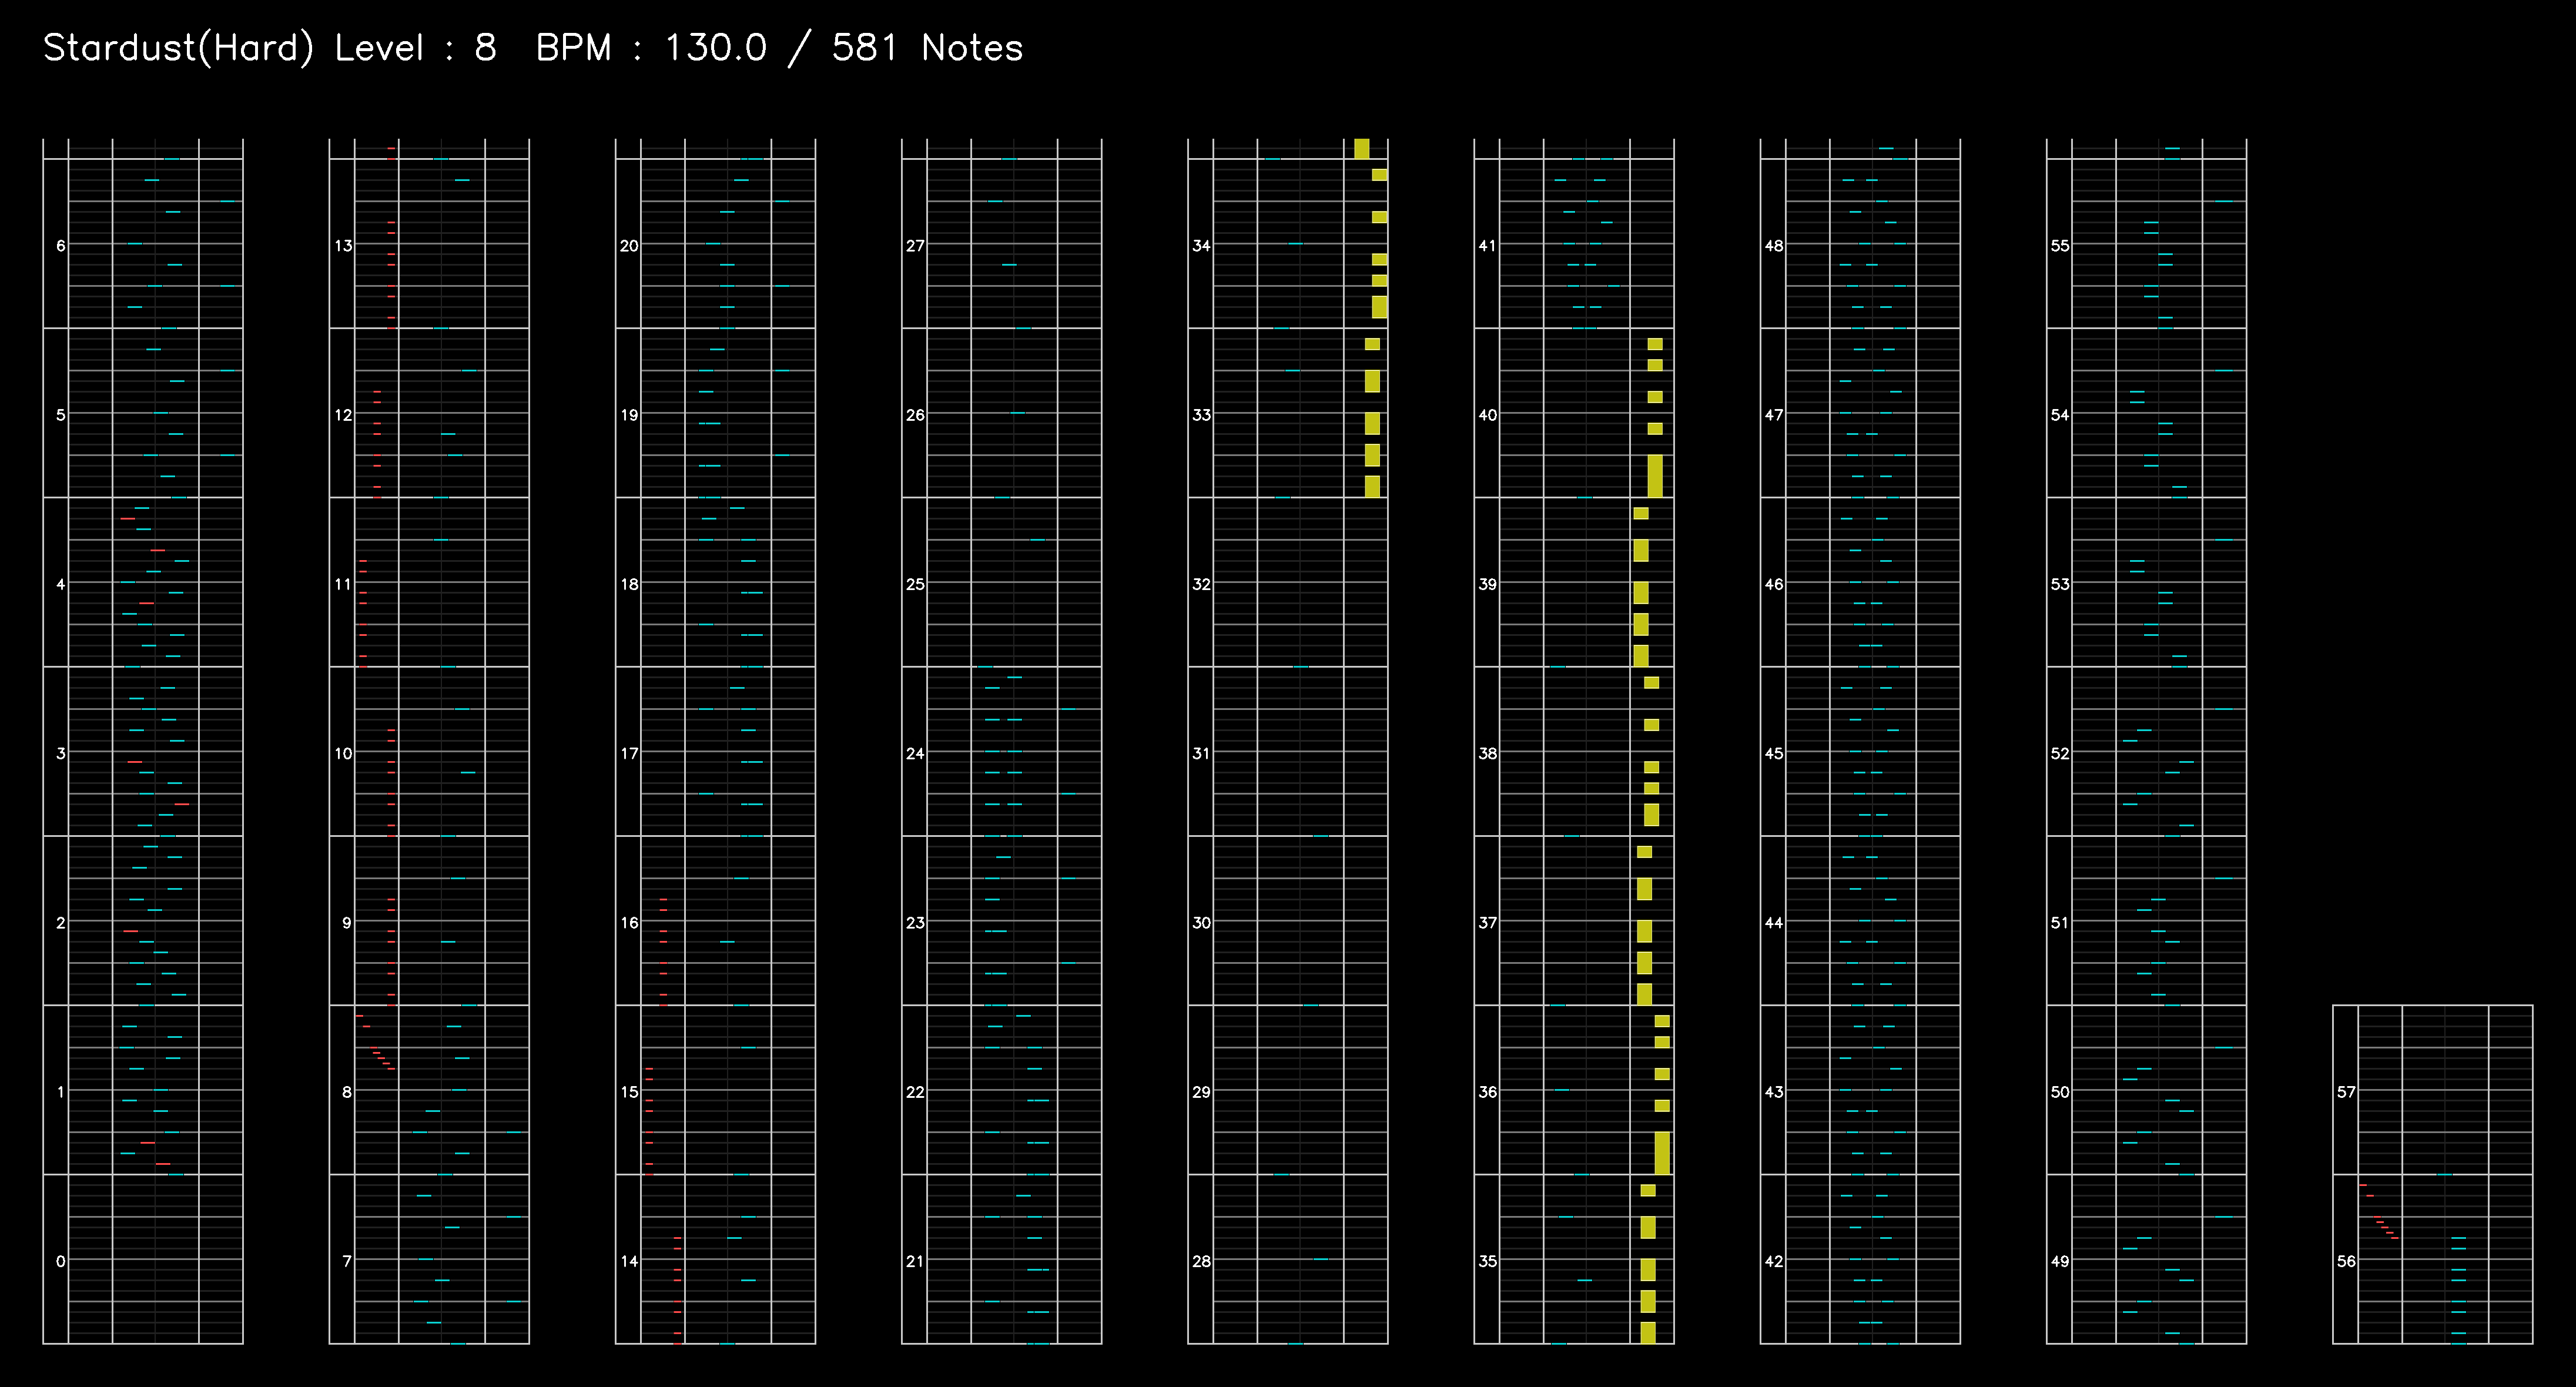Click measure number 12 label
The width and height of the screenshot is (2576, 1387).
(x=343, y=415)
